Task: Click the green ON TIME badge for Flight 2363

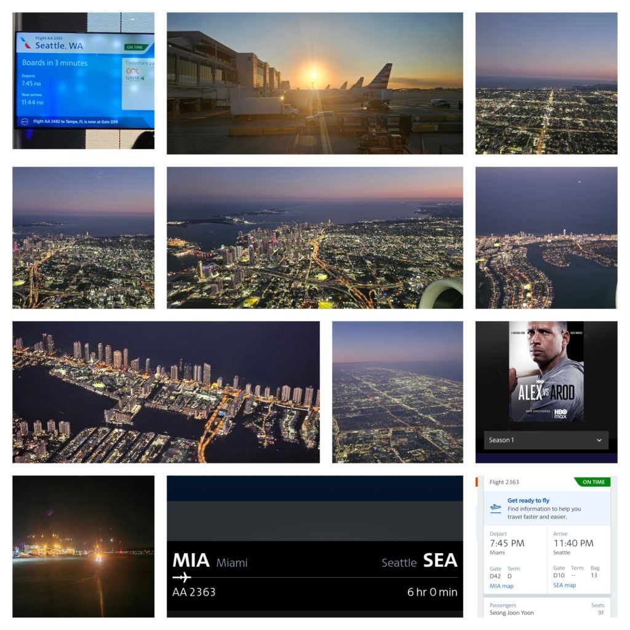Action: point(592,482)
